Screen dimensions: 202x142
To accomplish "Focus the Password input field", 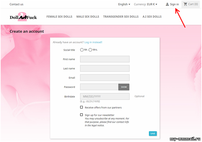I will tap(99, 87).
